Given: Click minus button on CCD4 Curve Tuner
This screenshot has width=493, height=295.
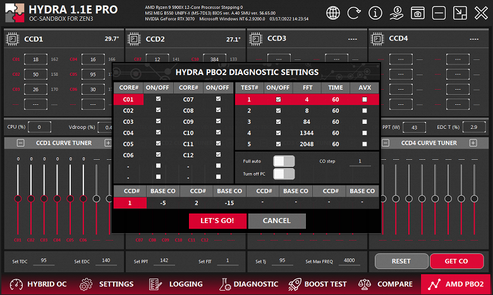Looking at the screenshot, I should click(x=386, y=143).
